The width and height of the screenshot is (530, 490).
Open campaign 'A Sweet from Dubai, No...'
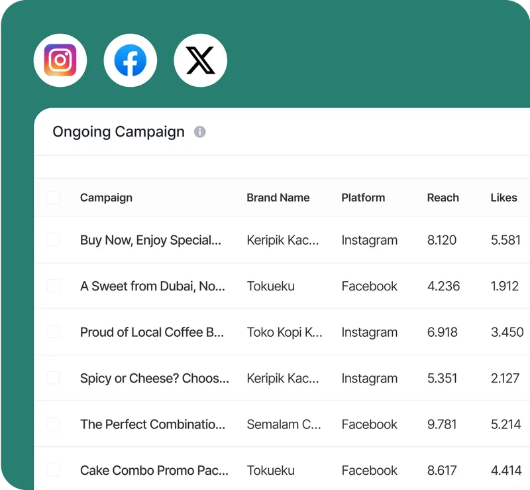pyautogui.click(x=152, y=286)
